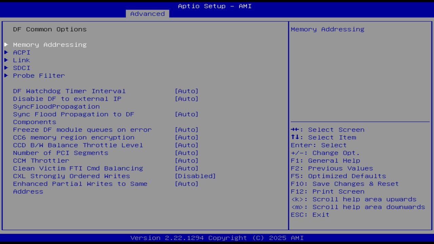Open the Memory Addressing submenu
This screenshot has width=434, height=244.
click(x=50, y=44)
